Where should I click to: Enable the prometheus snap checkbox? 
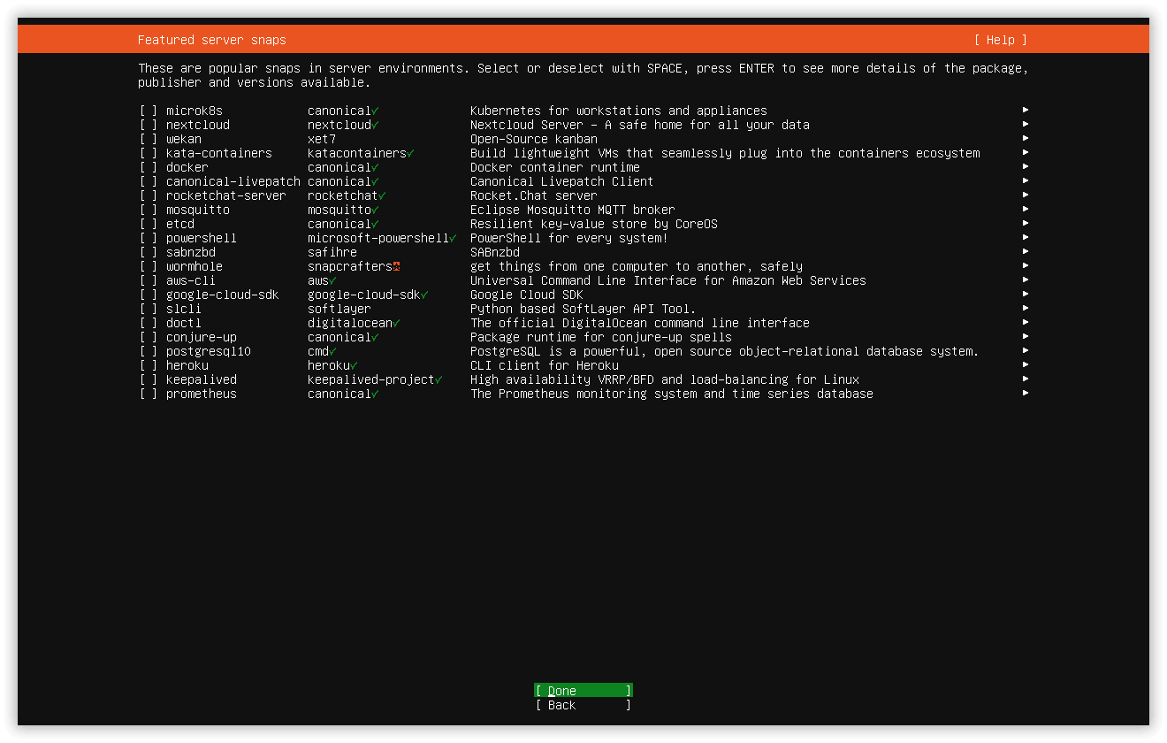pos(149,394)
